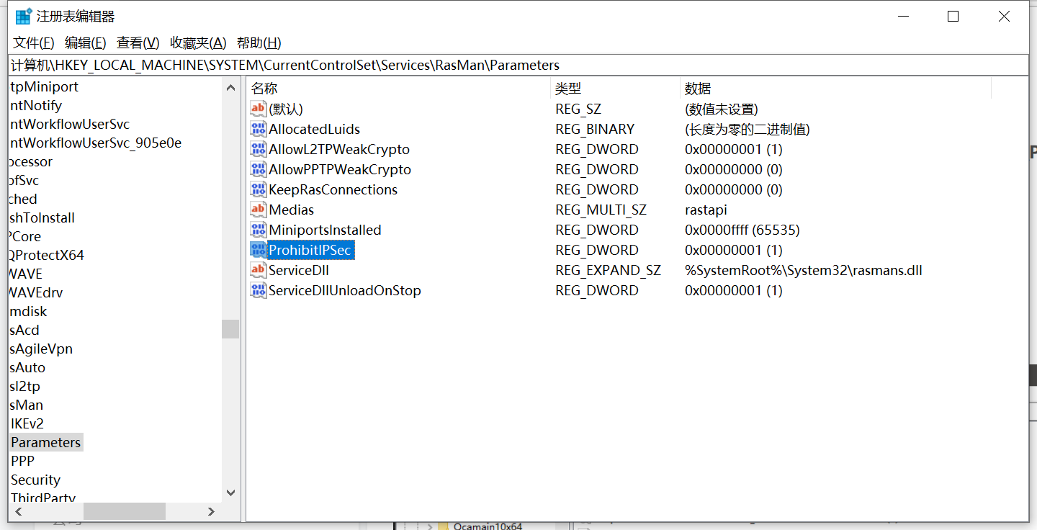Select the IKEv2 key in the tree
Image resolution: width=1037 pixels, height=530 pixels.
coord(27,423)
